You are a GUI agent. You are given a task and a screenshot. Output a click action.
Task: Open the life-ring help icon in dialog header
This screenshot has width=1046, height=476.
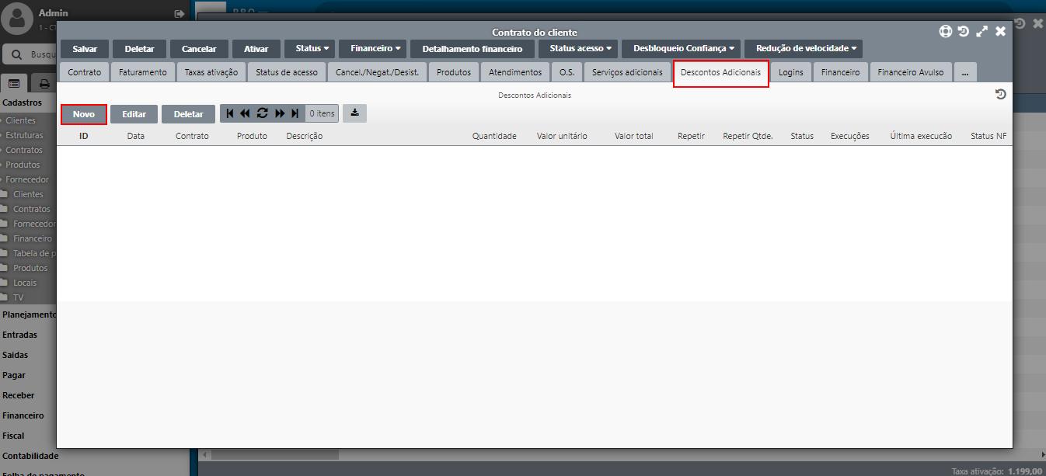[945, 32]
